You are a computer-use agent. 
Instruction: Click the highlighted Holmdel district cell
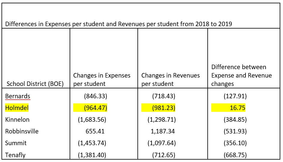click(x=17, y=108)
